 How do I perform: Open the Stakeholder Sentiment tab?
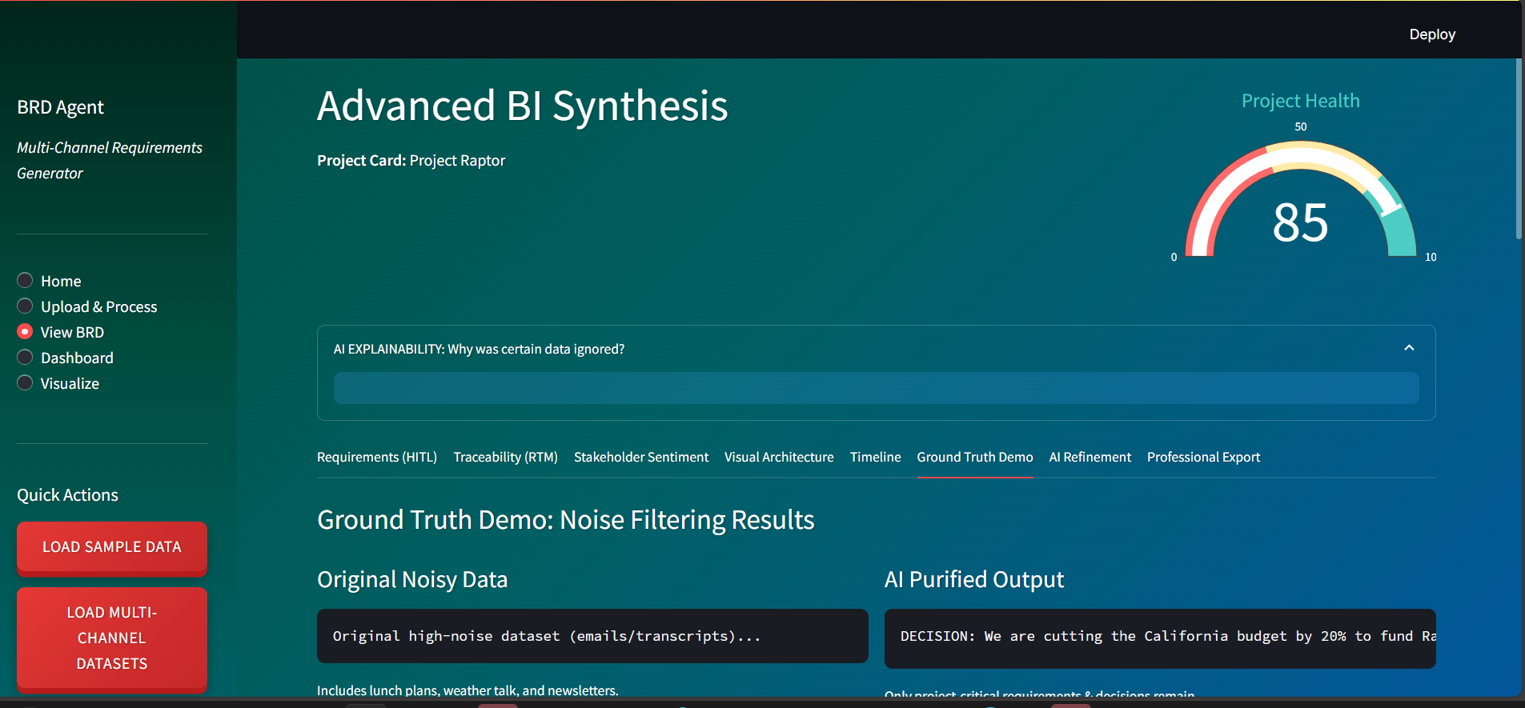(x=641, y=457)
